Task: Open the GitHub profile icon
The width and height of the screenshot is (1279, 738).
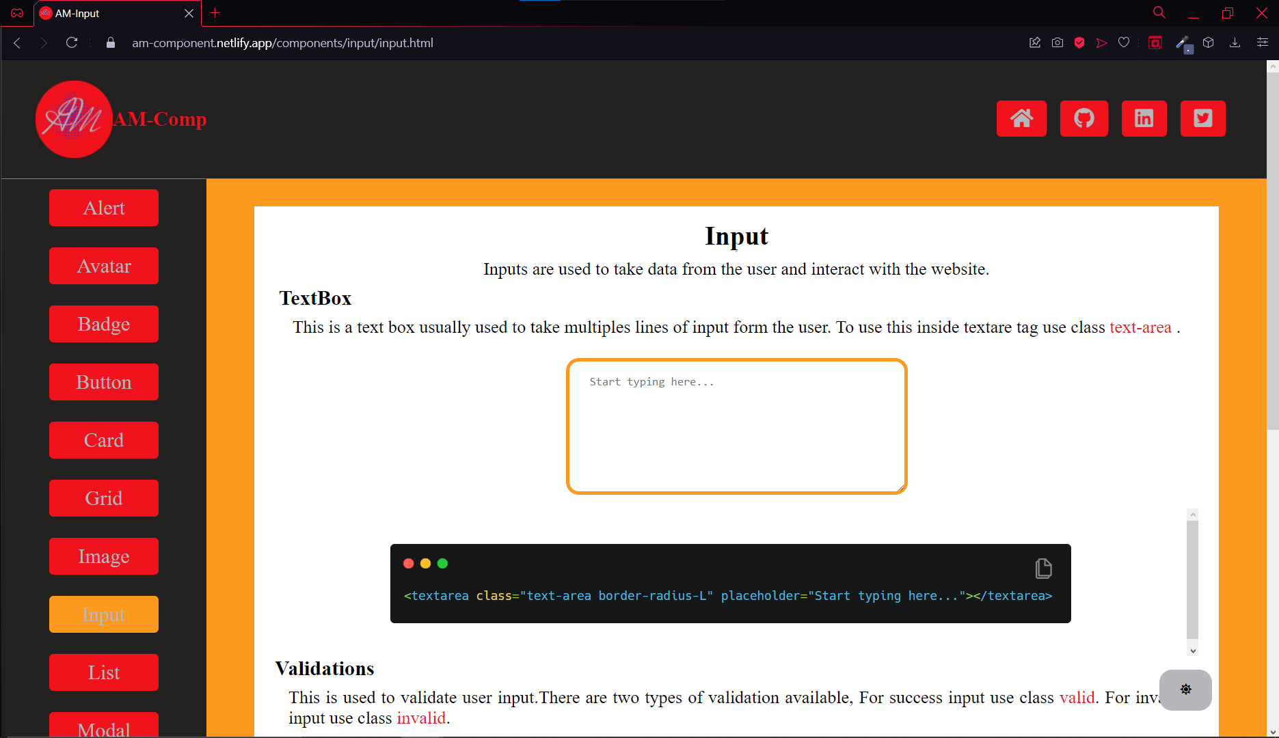Action: 1083,118
